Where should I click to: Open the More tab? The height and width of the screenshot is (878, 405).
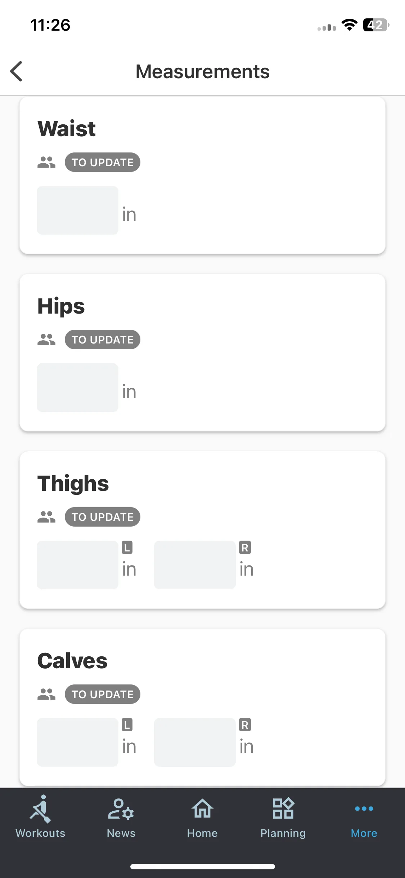(364, 817)
